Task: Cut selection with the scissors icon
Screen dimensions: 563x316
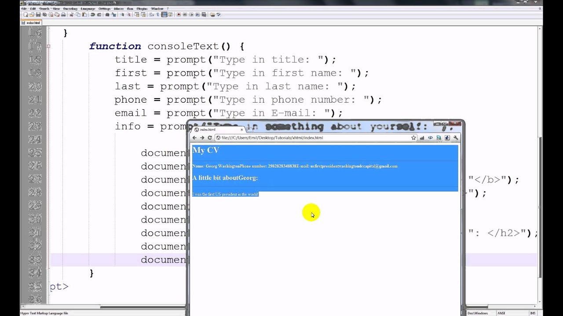Action: point(71,14)
